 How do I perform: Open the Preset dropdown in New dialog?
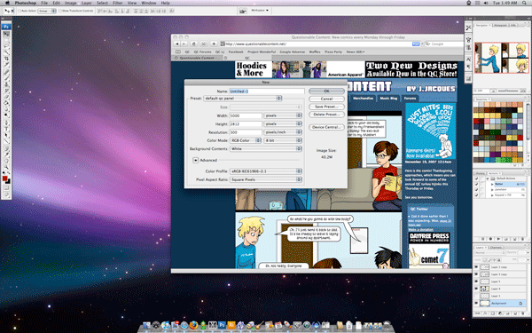click(x=243, y=99)
